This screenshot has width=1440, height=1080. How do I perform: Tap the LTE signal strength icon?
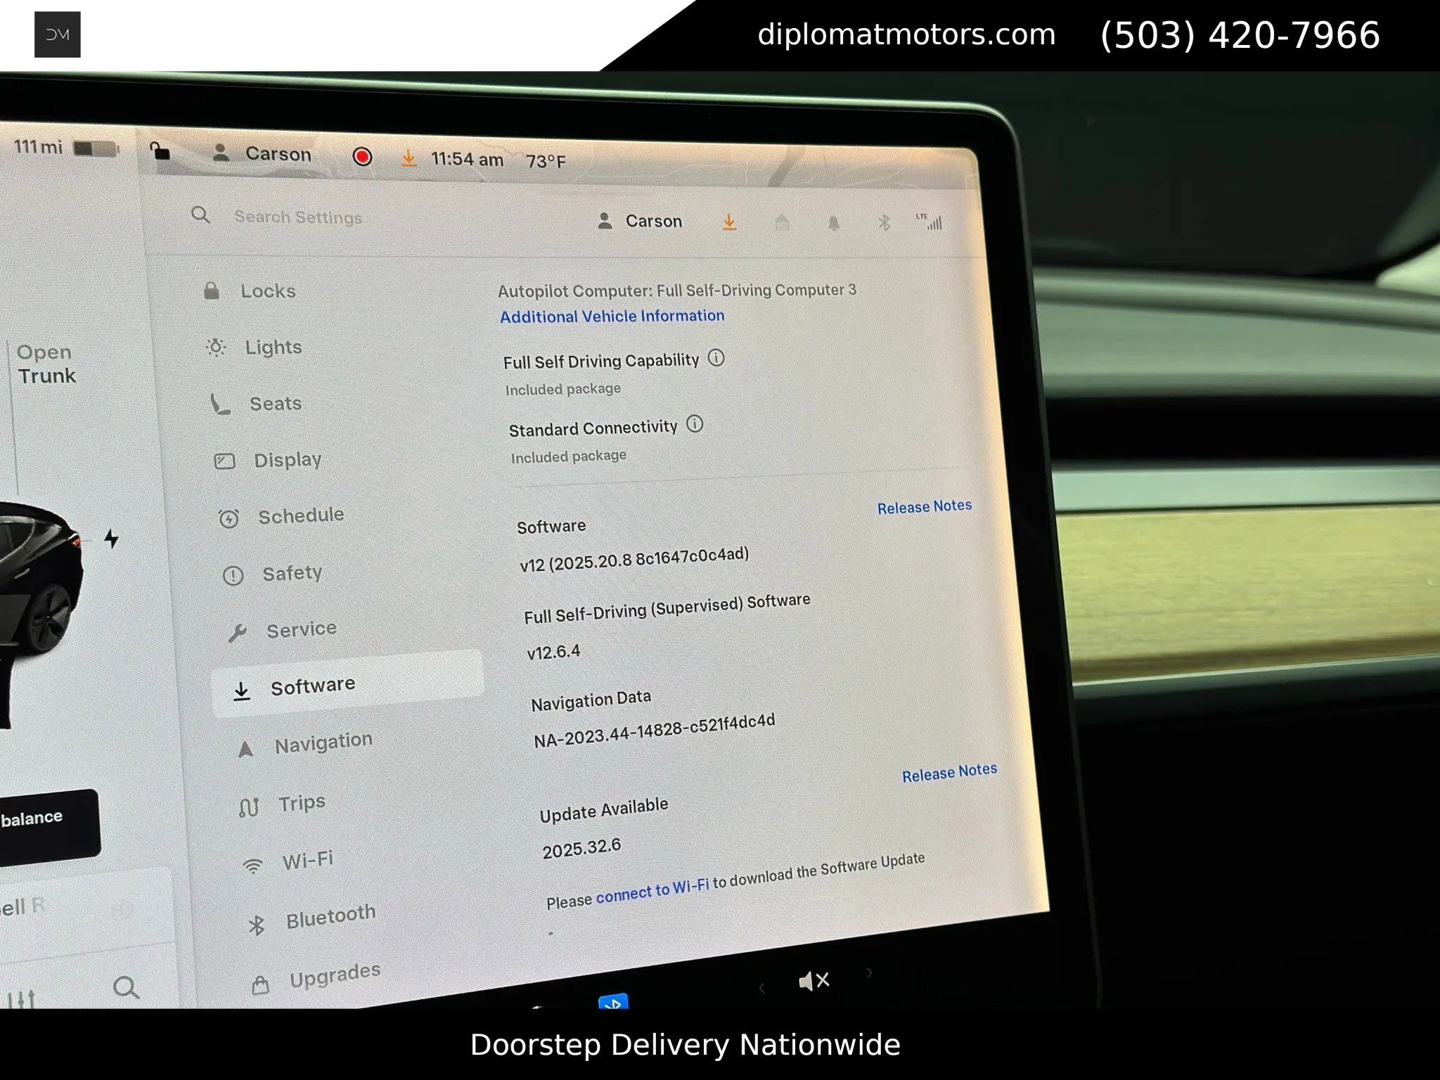(932, 224)
